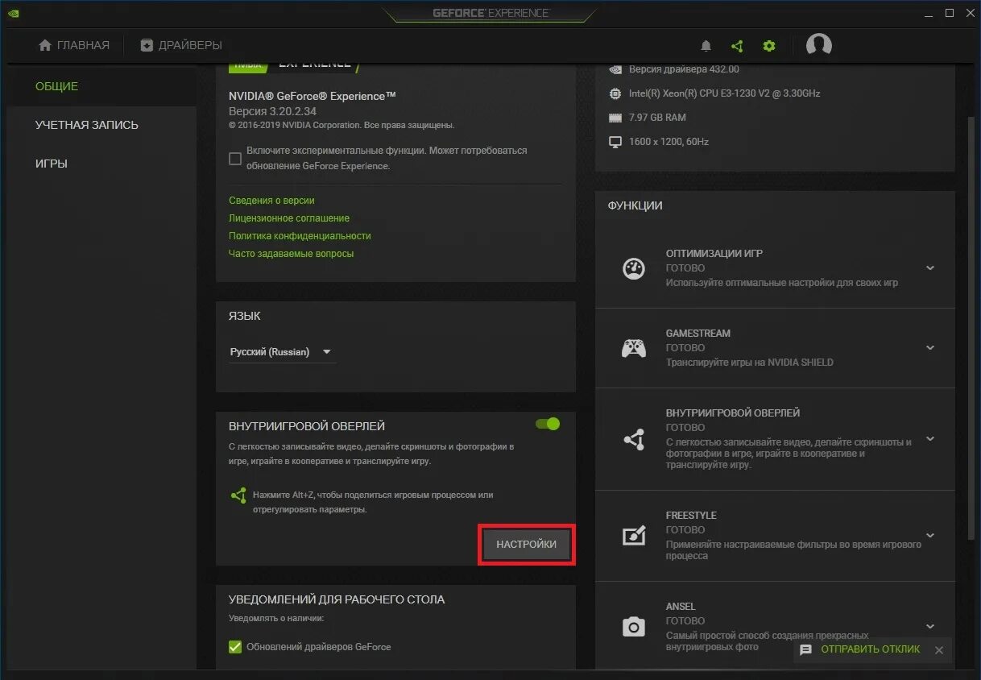Click the share icon in ВНУТРИИГРОВОЙ ОВЕРЛЕЙ function row

tap(634, 439)
